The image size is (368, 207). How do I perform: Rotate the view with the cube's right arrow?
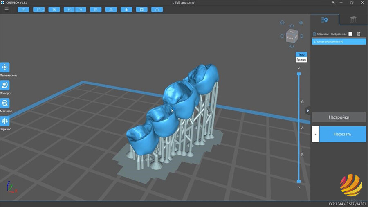[302, 36]
